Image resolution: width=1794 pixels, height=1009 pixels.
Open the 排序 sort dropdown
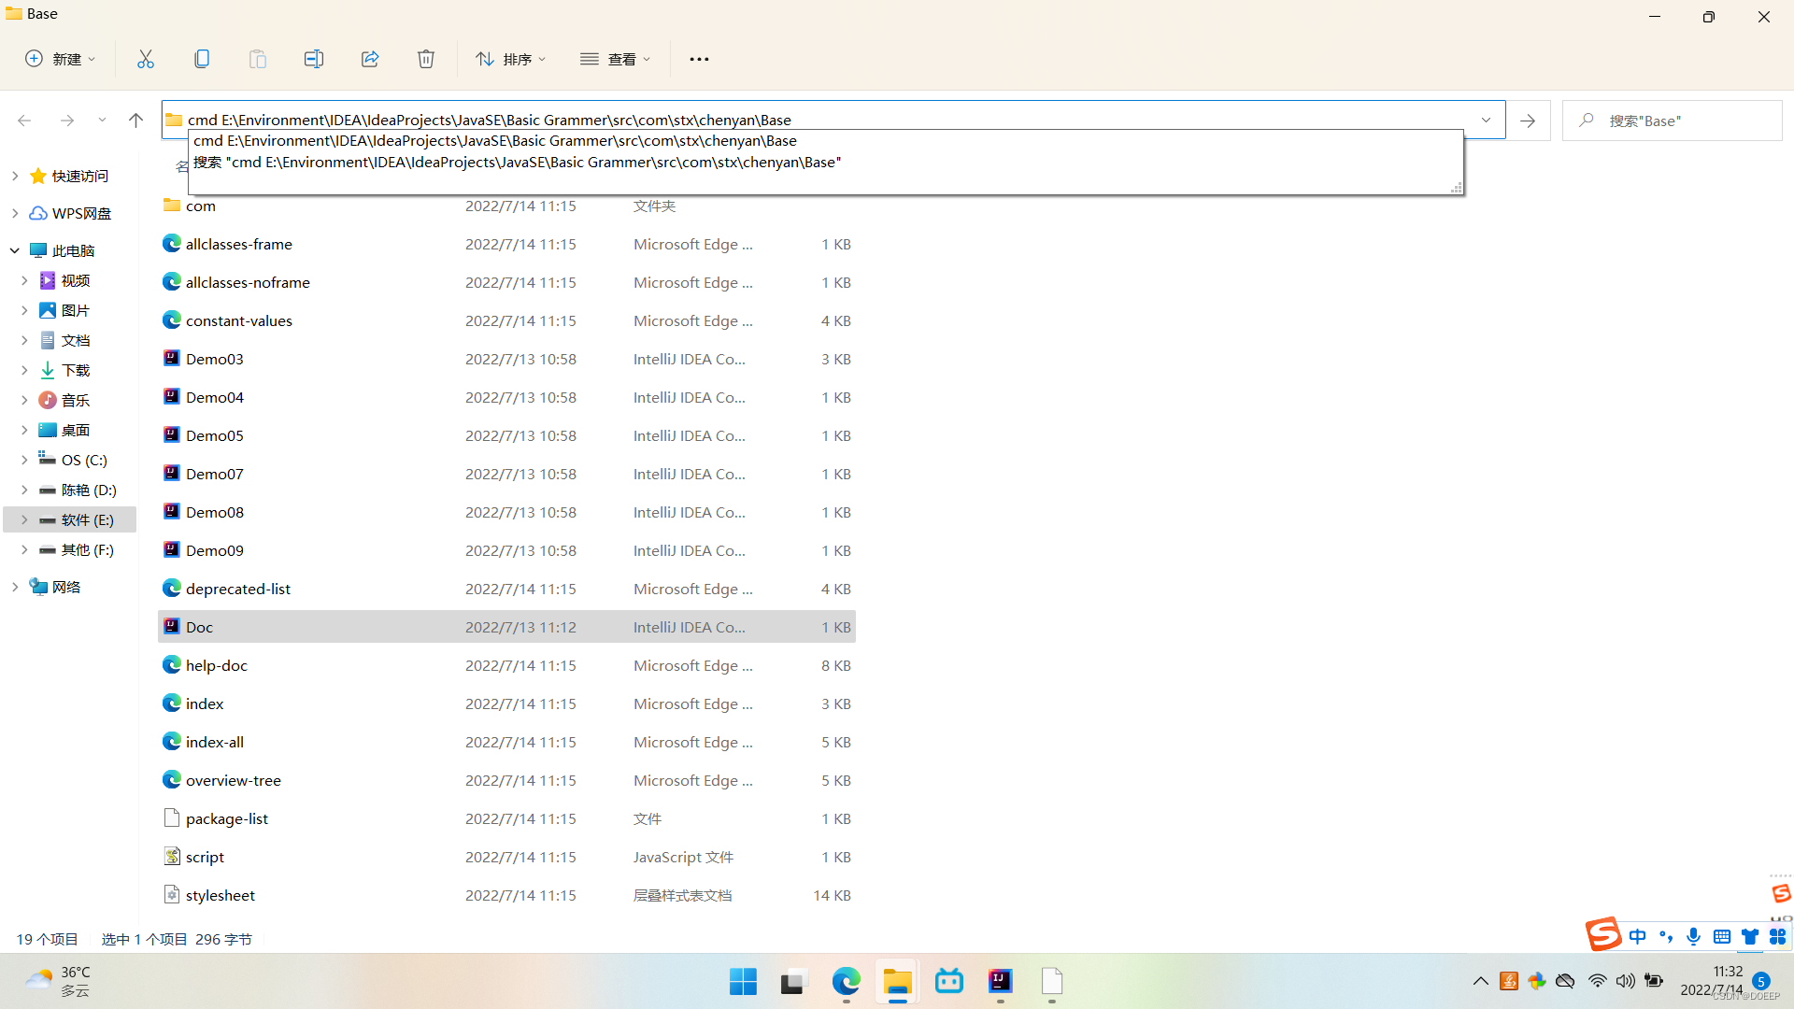point(510,59)
